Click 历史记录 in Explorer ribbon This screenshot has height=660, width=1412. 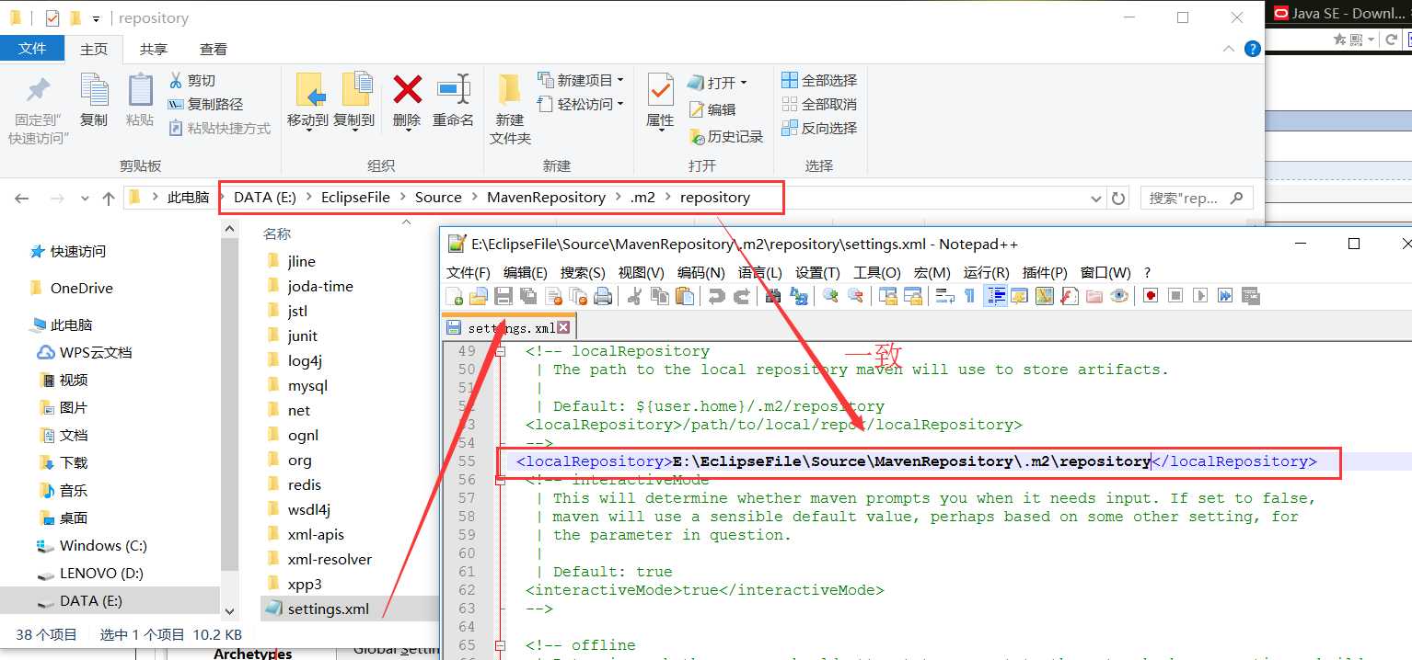tap(727, 136)
